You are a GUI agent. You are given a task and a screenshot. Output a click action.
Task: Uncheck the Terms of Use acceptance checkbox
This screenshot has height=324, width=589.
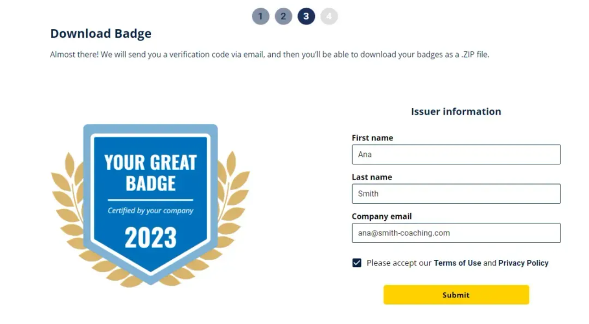(356, 262)
